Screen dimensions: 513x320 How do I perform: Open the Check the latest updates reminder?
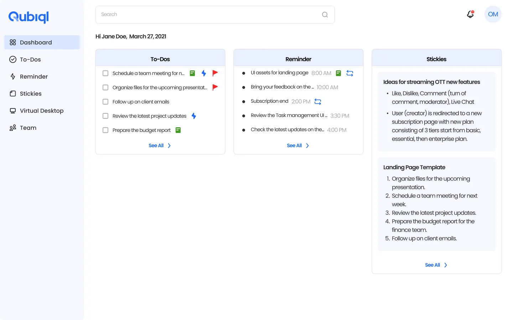point(287,130)
